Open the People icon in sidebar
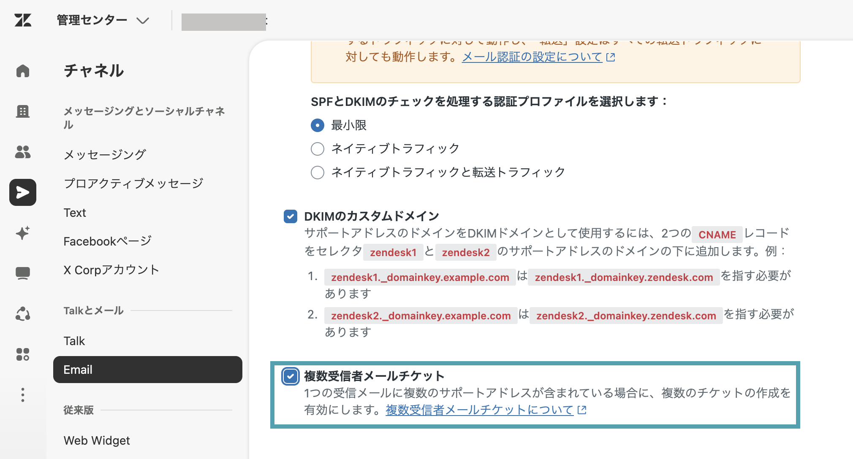Viewport: 853px width, 459px height. click(x=23, y=151)
